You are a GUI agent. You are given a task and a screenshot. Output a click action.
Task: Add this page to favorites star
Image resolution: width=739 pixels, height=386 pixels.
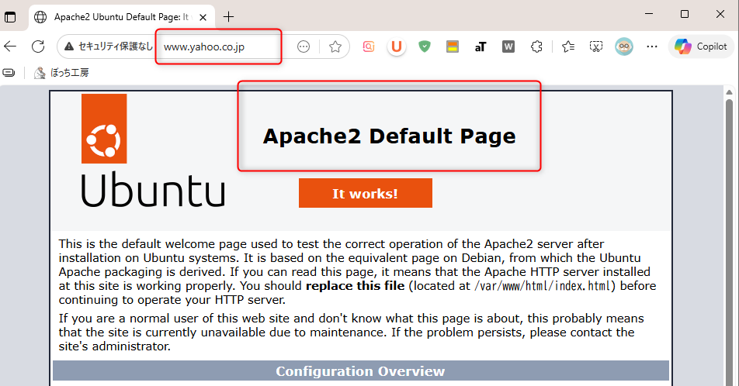pyautogui.click(x=335, y=47)
